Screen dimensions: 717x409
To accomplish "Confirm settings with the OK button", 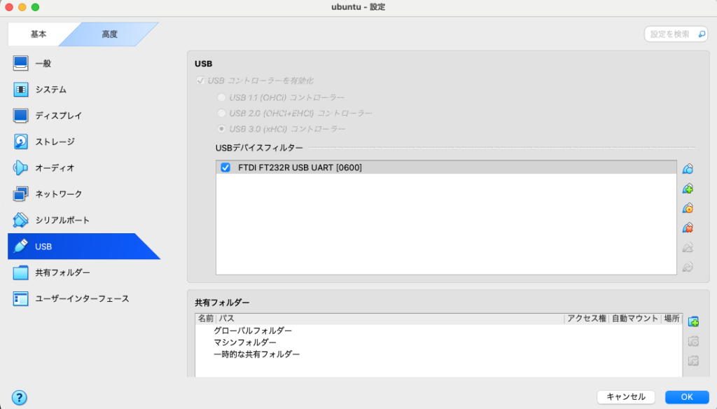I will [686, 397].
